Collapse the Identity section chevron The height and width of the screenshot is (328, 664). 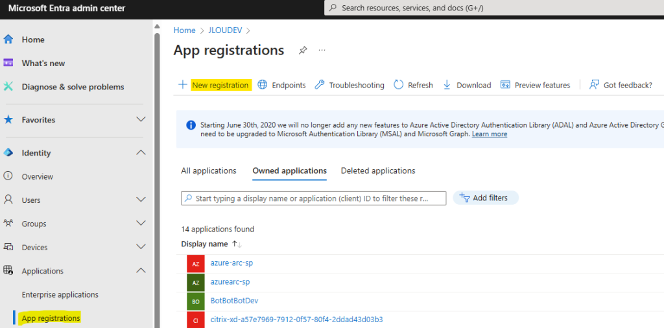141,153
